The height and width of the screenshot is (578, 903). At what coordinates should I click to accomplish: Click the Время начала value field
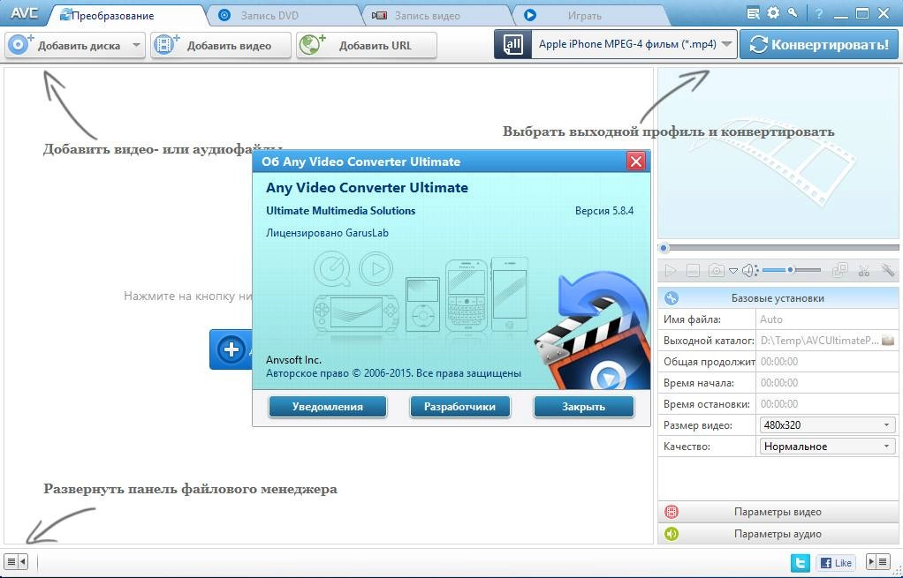(826, 383)
